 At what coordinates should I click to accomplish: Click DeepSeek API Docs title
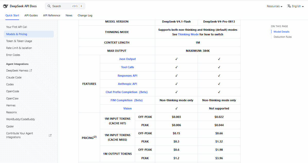23,6
